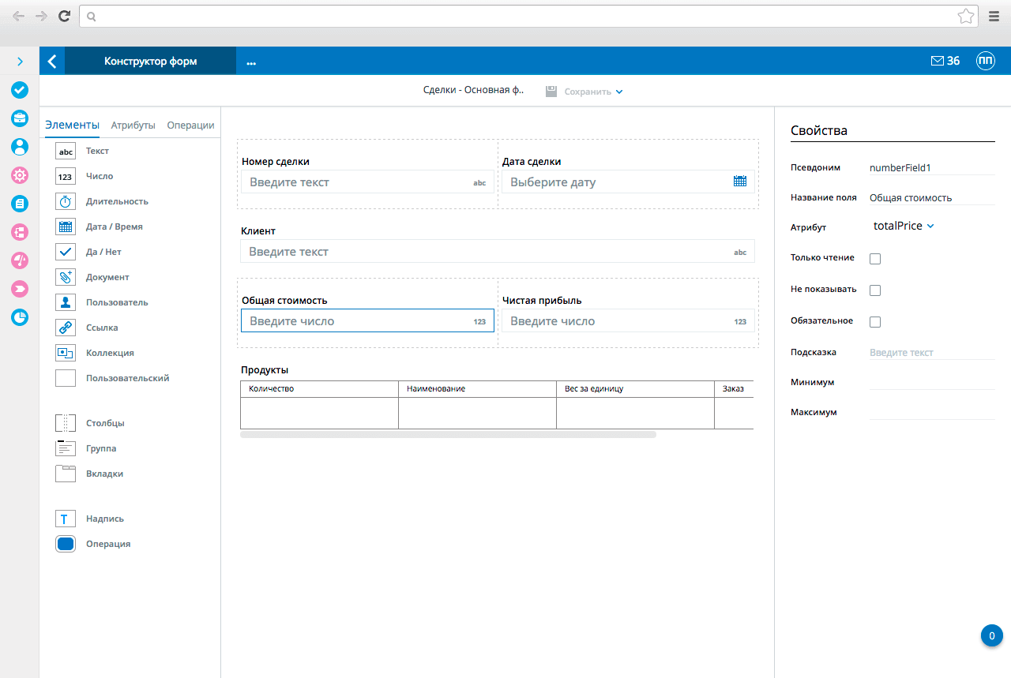The width and height of the screenshot is (1011, 678).
Task: Open the pink gauge dashboard icon
Action: coord(20,260)
